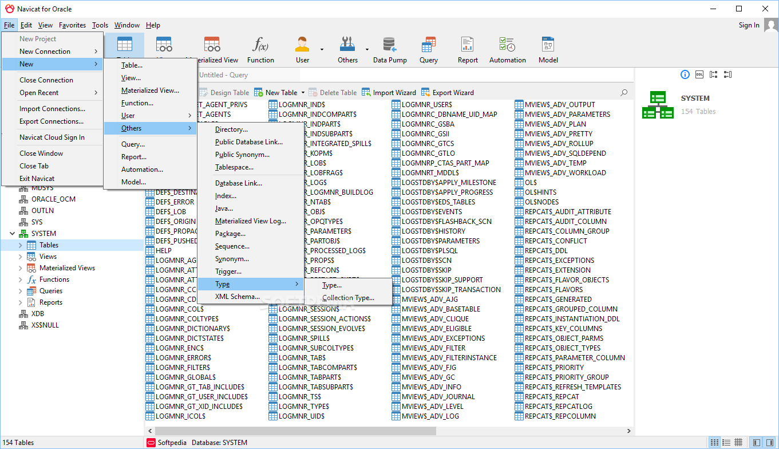Viewport: 779px width, 449px height.
Task: Select Tablespace... in the Others submenu
Action: point(250,167)
